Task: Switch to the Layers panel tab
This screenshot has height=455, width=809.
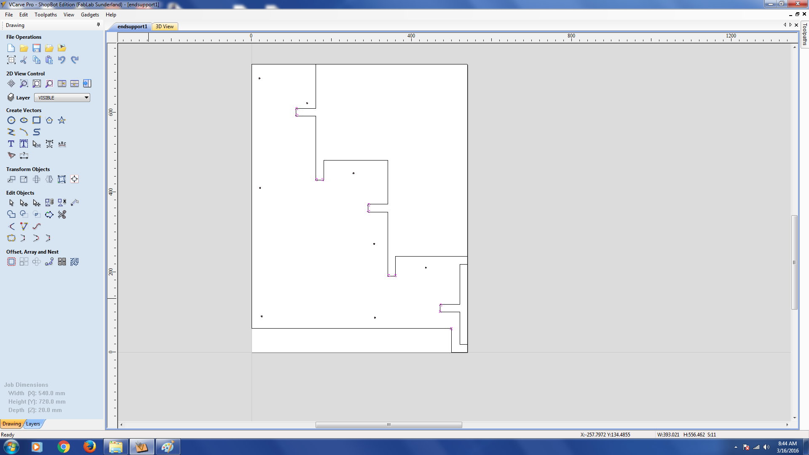Action: [33, 424]
